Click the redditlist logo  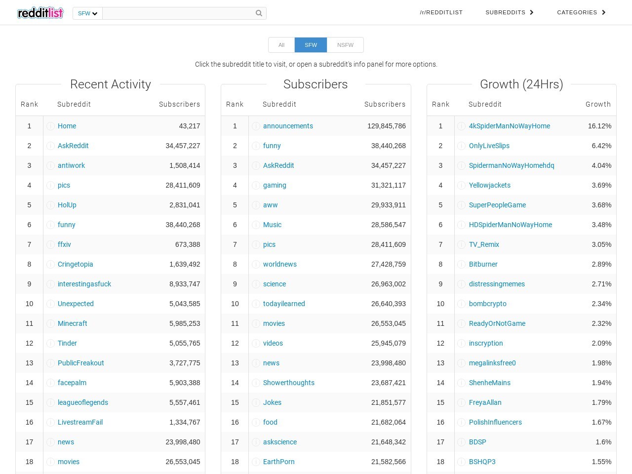[x=40, y=13]
